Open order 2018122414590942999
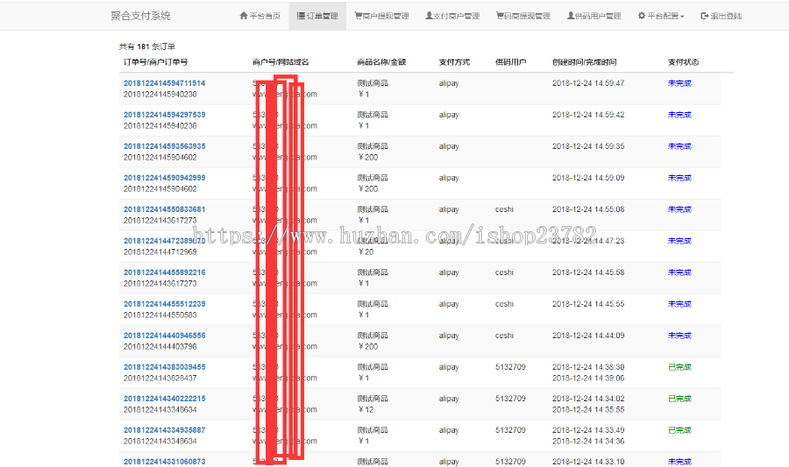789x467 pixels. coord(165,178)
